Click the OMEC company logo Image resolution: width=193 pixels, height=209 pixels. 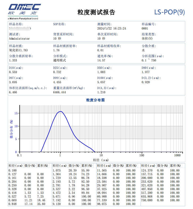click(24, 10)
